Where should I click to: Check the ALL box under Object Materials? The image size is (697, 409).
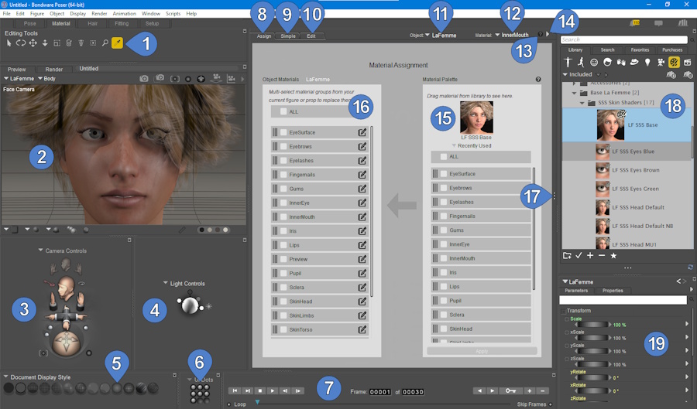pyautogui.click(x=283, y=111)
